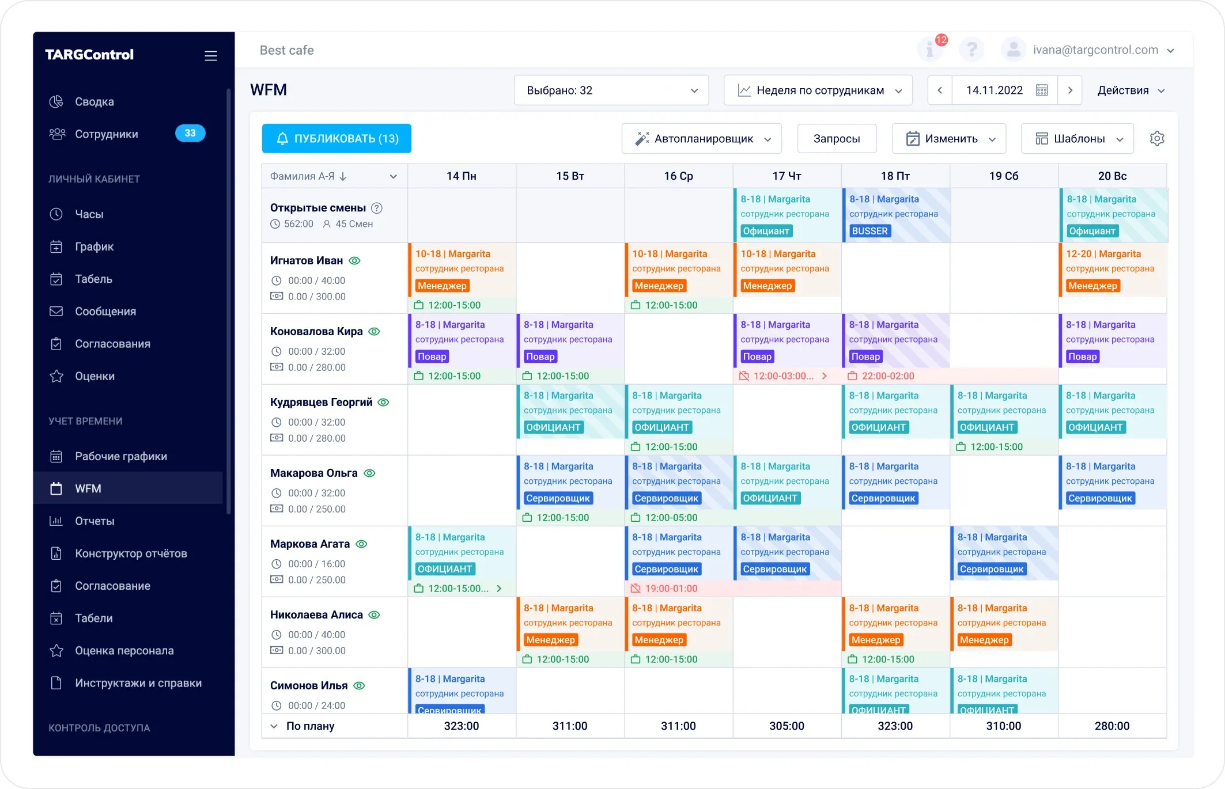Select Игнатов Иван's 14 Пн Менеджер shift
Screen dimensions: 1225x789
[461, 270]
